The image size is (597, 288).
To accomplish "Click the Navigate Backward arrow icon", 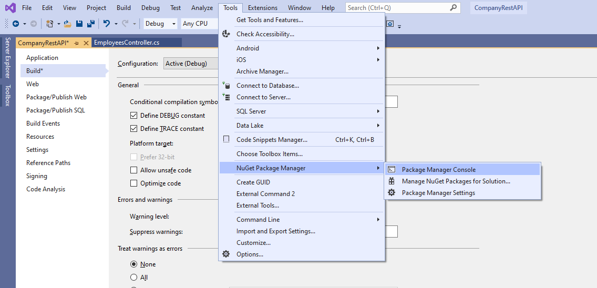I will click(16, 24).
